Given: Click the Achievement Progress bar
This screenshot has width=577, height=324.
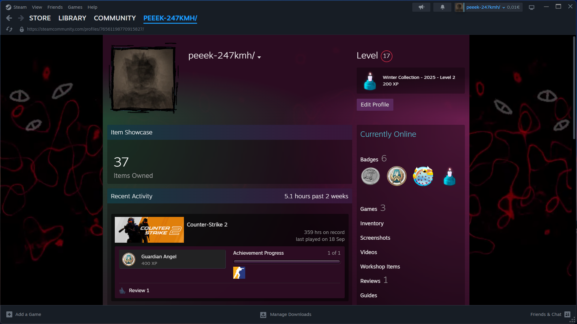Looking at the screenshot, I should [287, 262].
